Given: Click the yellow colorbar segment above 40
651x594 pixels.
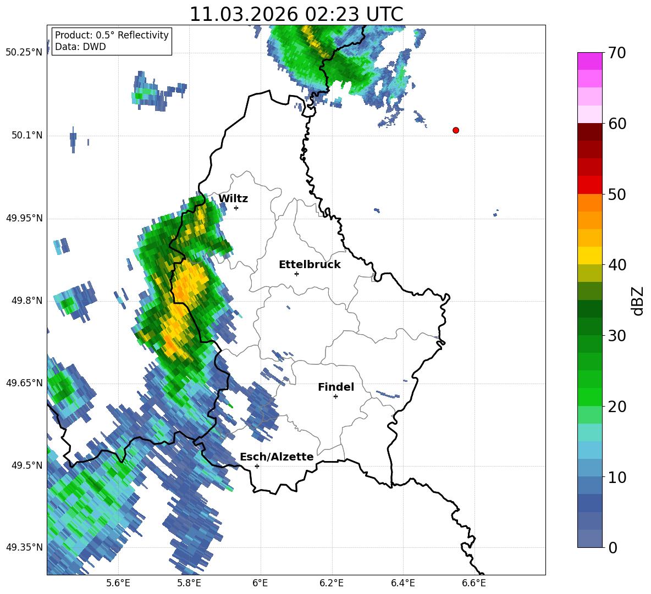Looking at the screenshot, I should 589,256.
